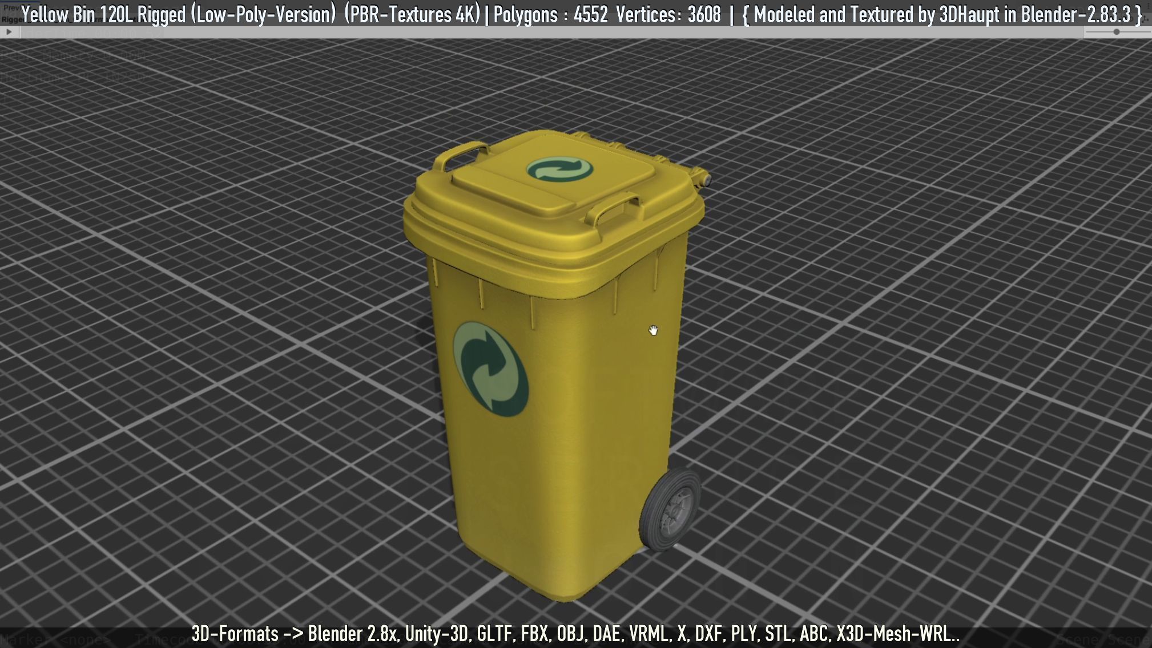Click the yellow bin model in the viewport
The width and height of the screenshot is (1152, 648).
[557, 365]
